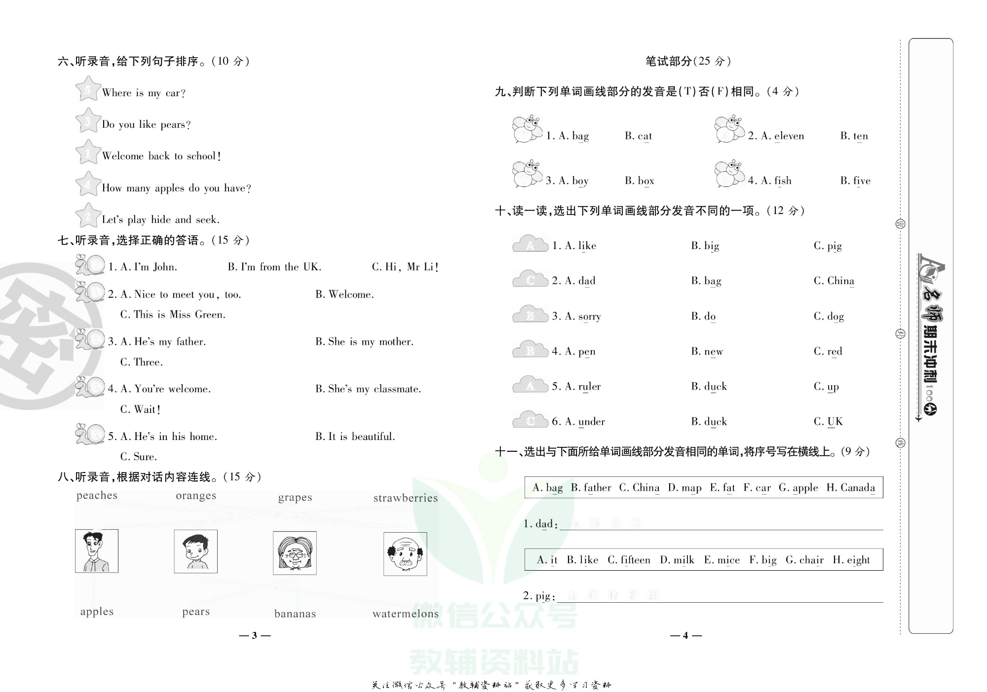Click the snail icon for question 1 in section 七

point(89,265)
